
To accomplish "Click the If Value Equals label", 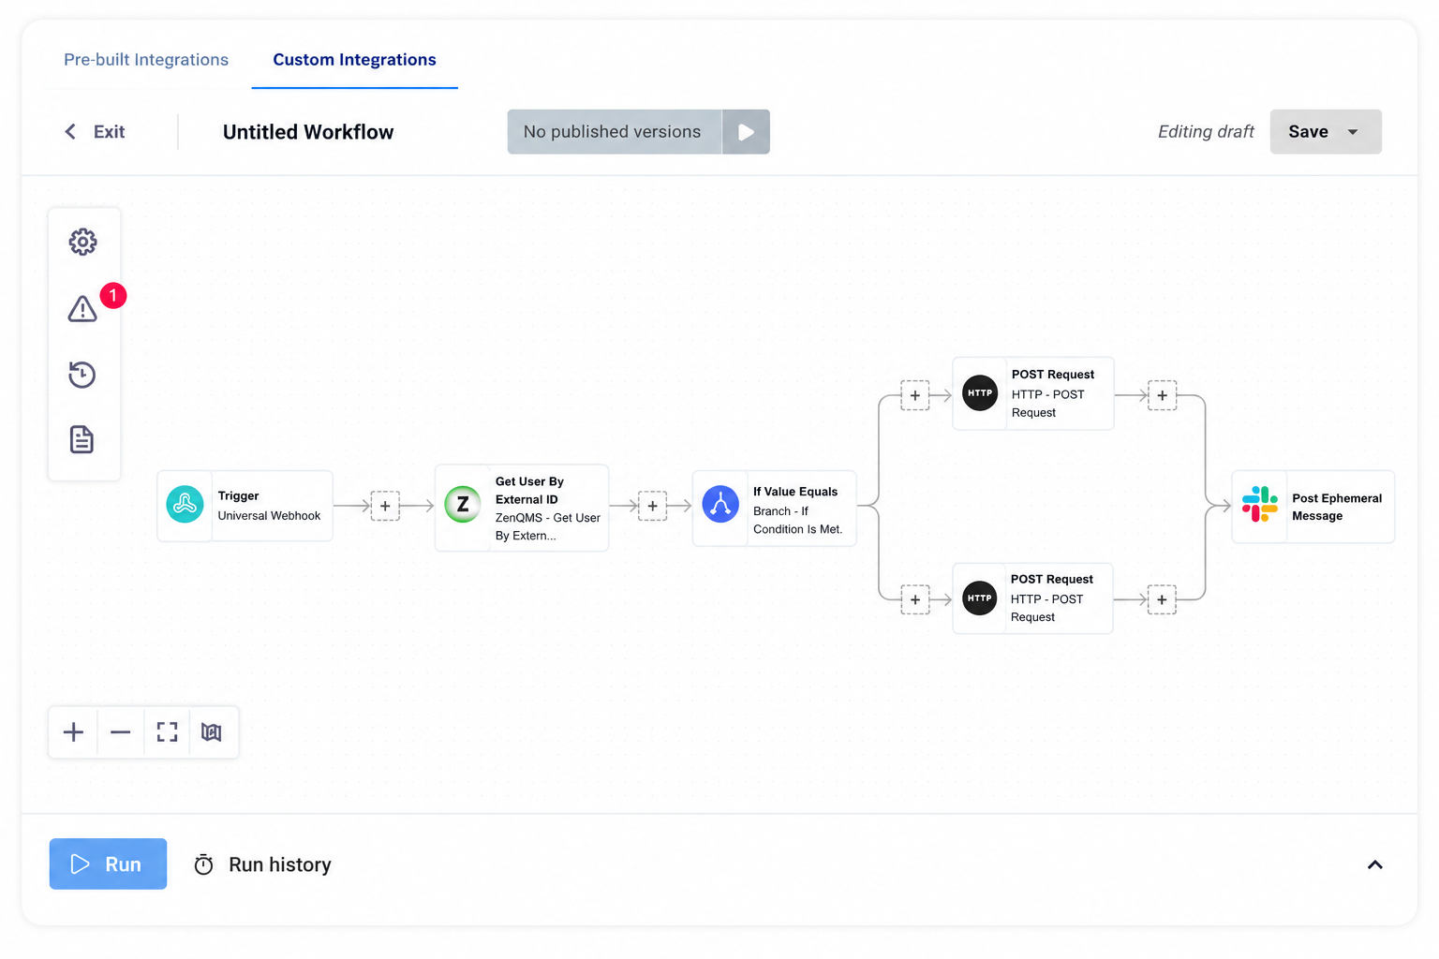I will pos(795,491).
